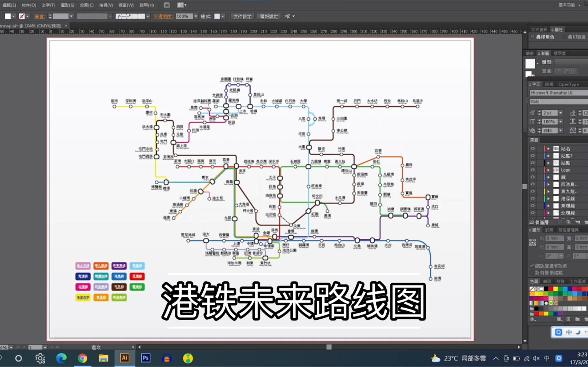Hide the 東環線 layer
This screenshot has width=588, height=367.
coord(533,206)
